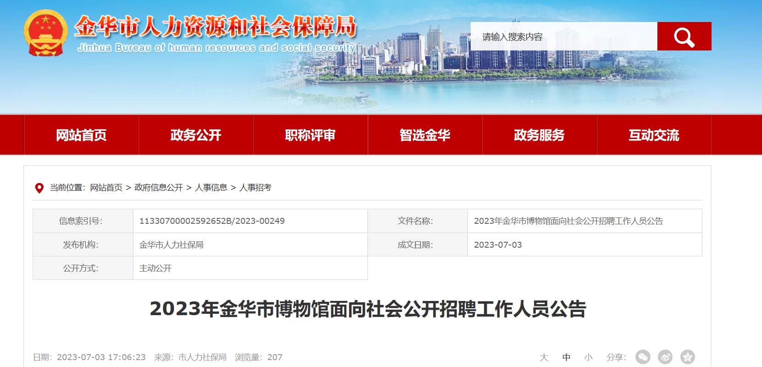
Task: Click the 发布机构 label cell
Action: coord(83,245)
